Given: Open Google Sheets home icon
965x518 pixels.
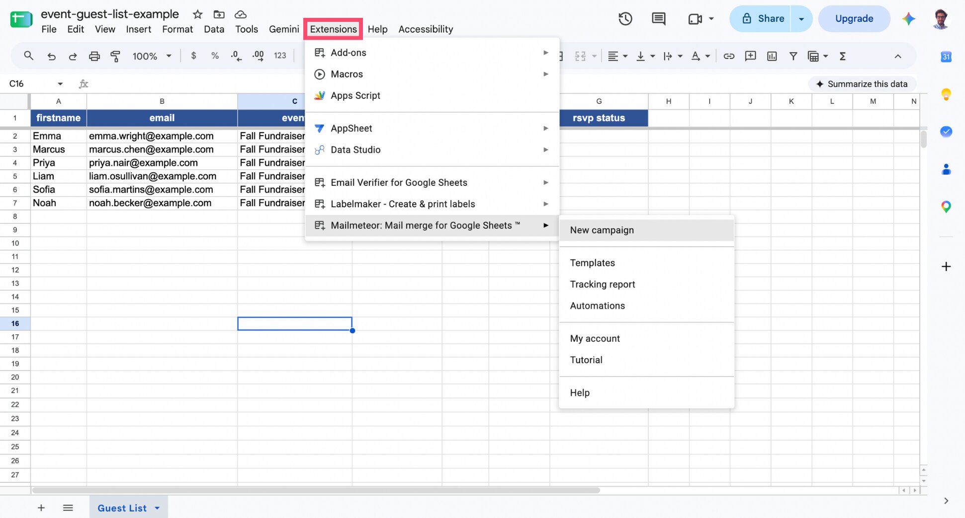Looking at the screenshot, I should (x=21, y=19).
